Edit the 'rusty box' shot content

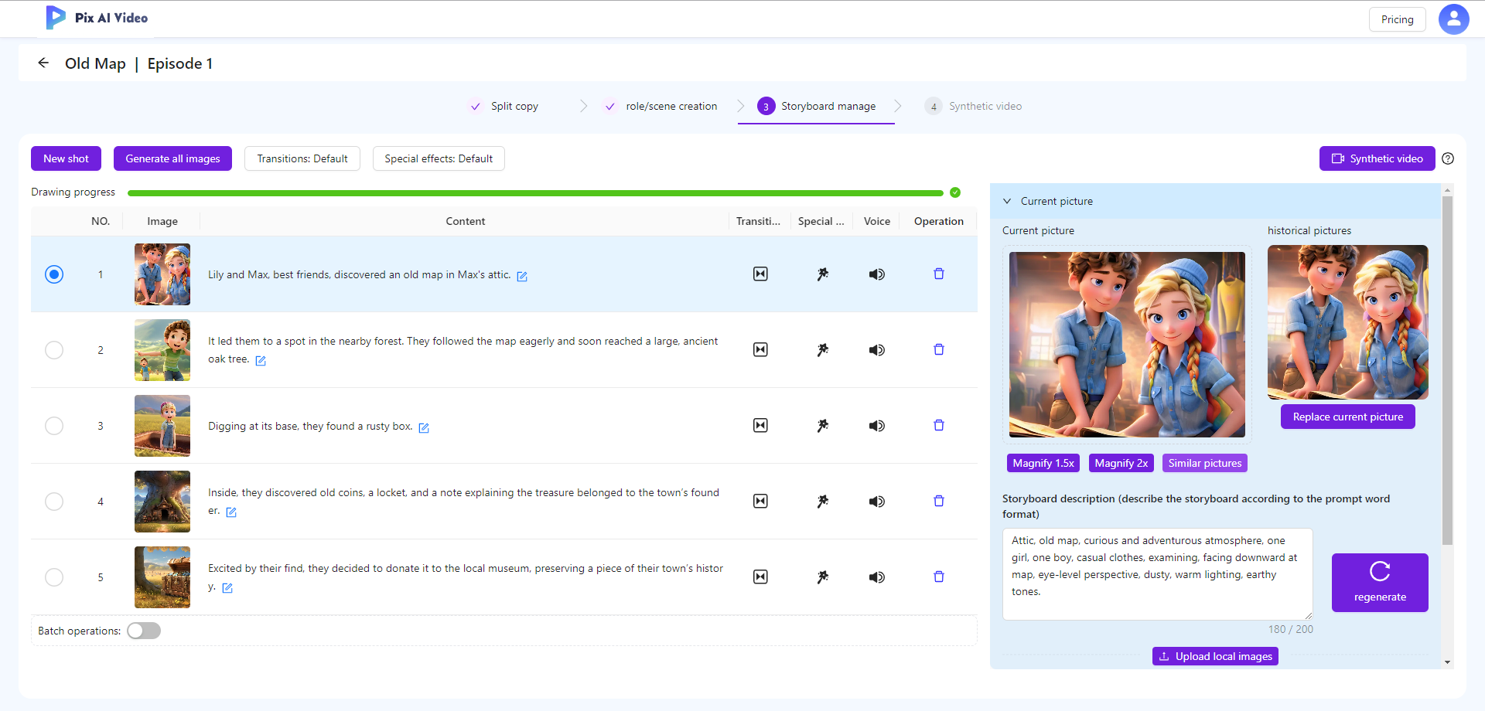pyautogui.click(x=424, y=428)
